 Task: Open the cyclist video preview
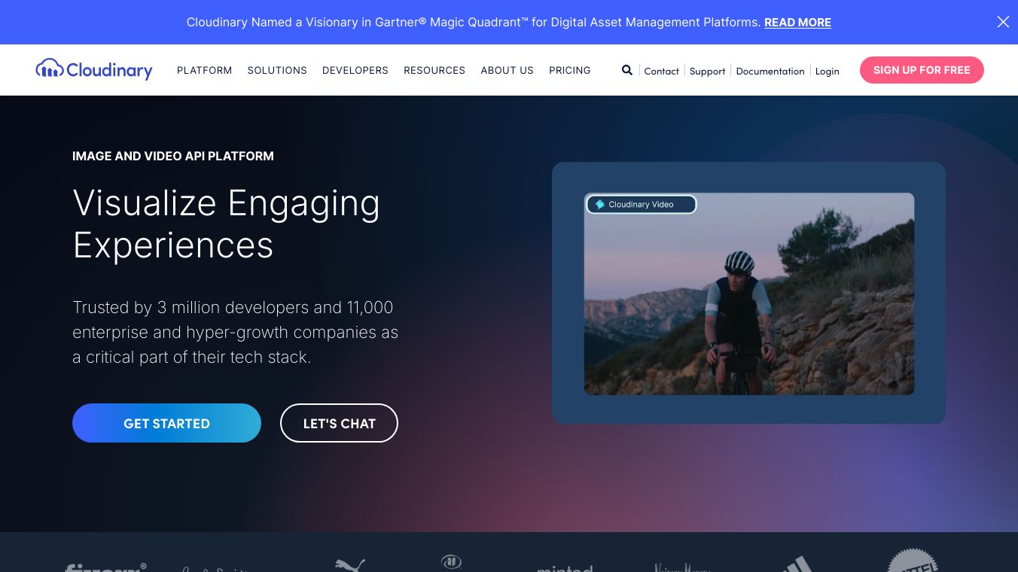[749, 294]
